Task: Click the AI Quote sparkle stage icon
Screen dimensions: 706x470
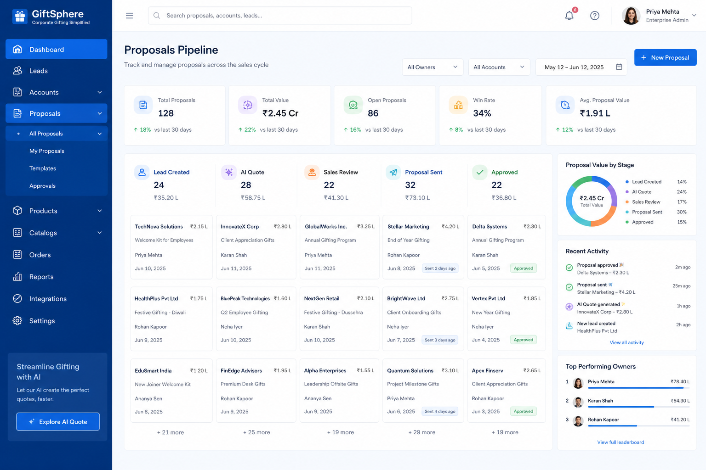Action: pyautogui.click(x=229, y=172)
